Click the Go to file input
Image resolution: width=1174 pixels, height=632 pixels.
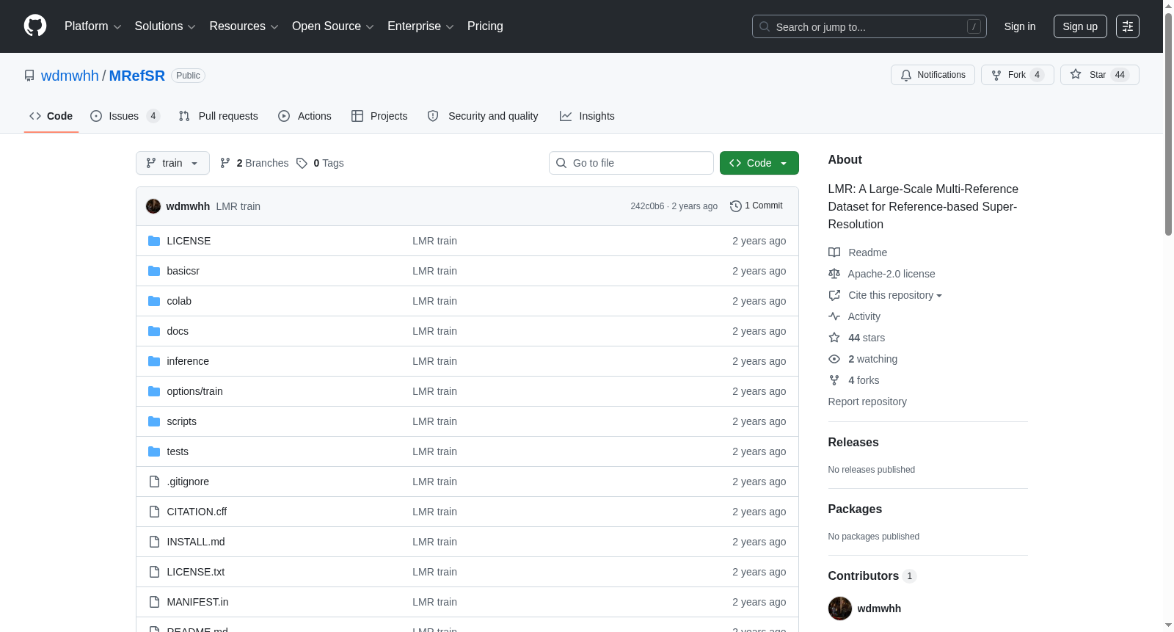[631, 163]
